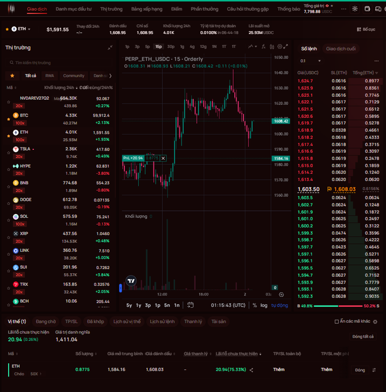Select the SOL market row
The width and height of the screenshot is (386, 392).
click(60, 220)
